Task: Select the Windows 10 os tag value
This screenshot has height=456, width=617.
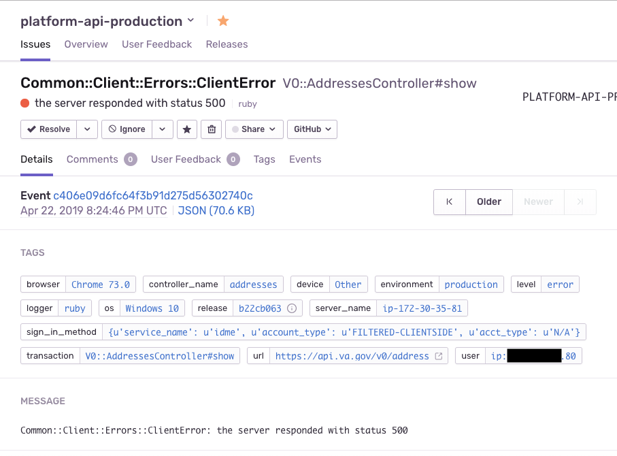Action: 152,308
